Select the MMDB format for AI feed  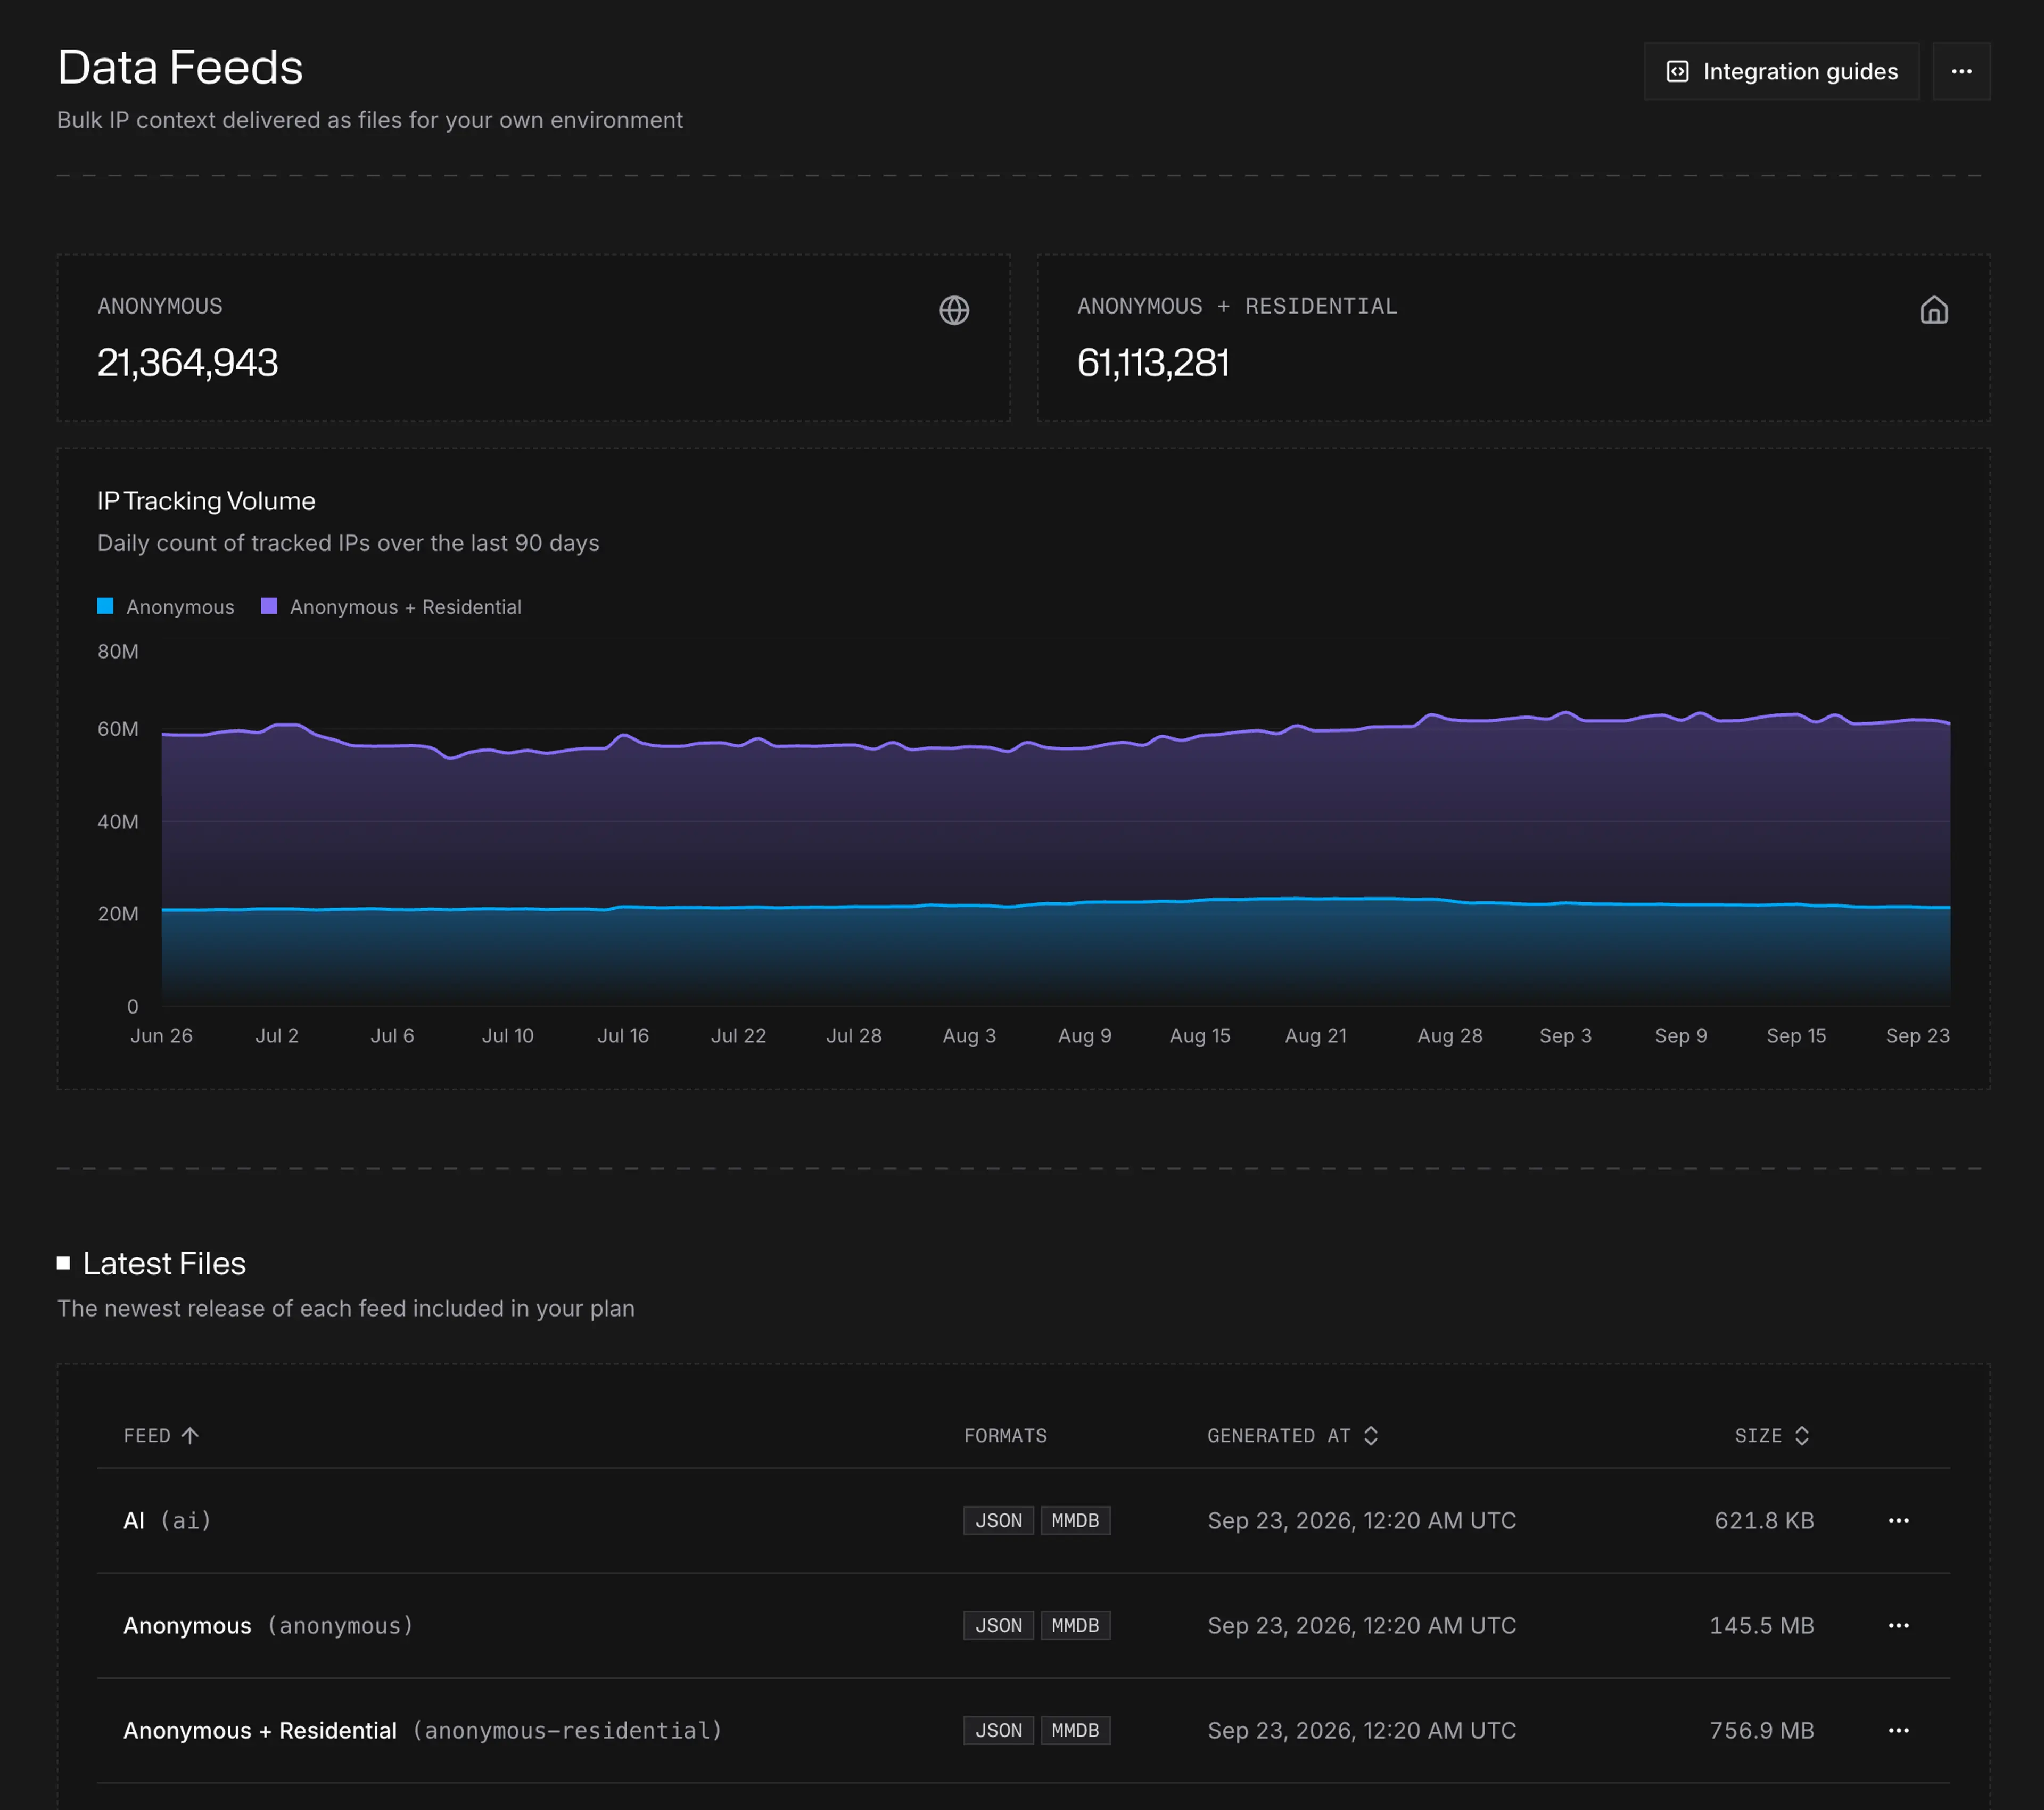(1075, 1520)
